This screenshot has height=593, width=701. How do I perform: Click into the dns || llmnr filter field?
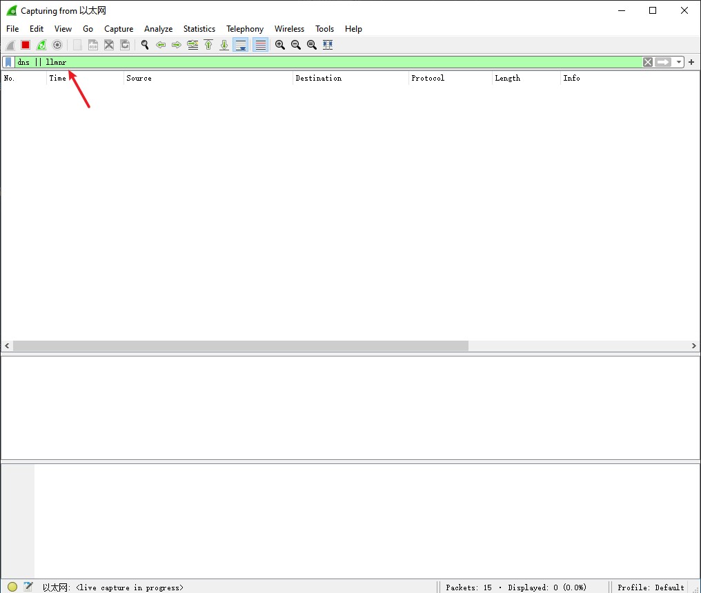coord(328,62)
